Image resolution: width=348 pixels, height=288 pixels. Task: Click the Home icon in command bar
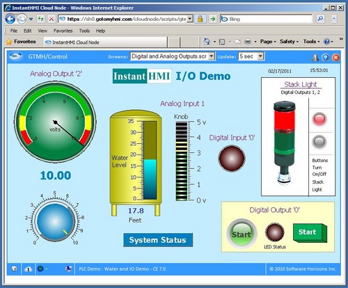[x=207, y=42]
